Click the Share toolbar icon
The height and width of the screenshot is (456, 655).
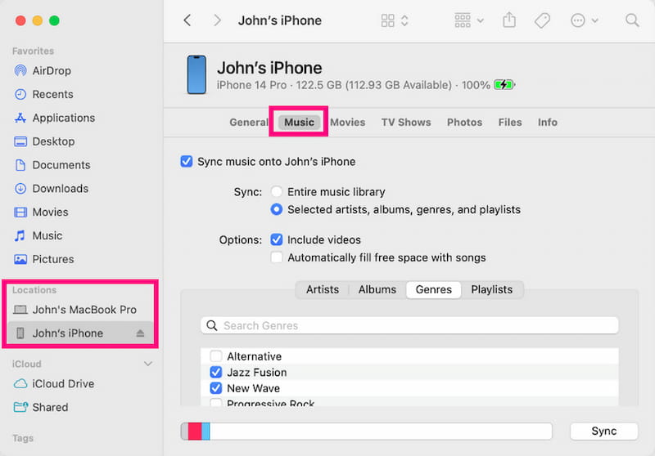click(x=508, y=20)
